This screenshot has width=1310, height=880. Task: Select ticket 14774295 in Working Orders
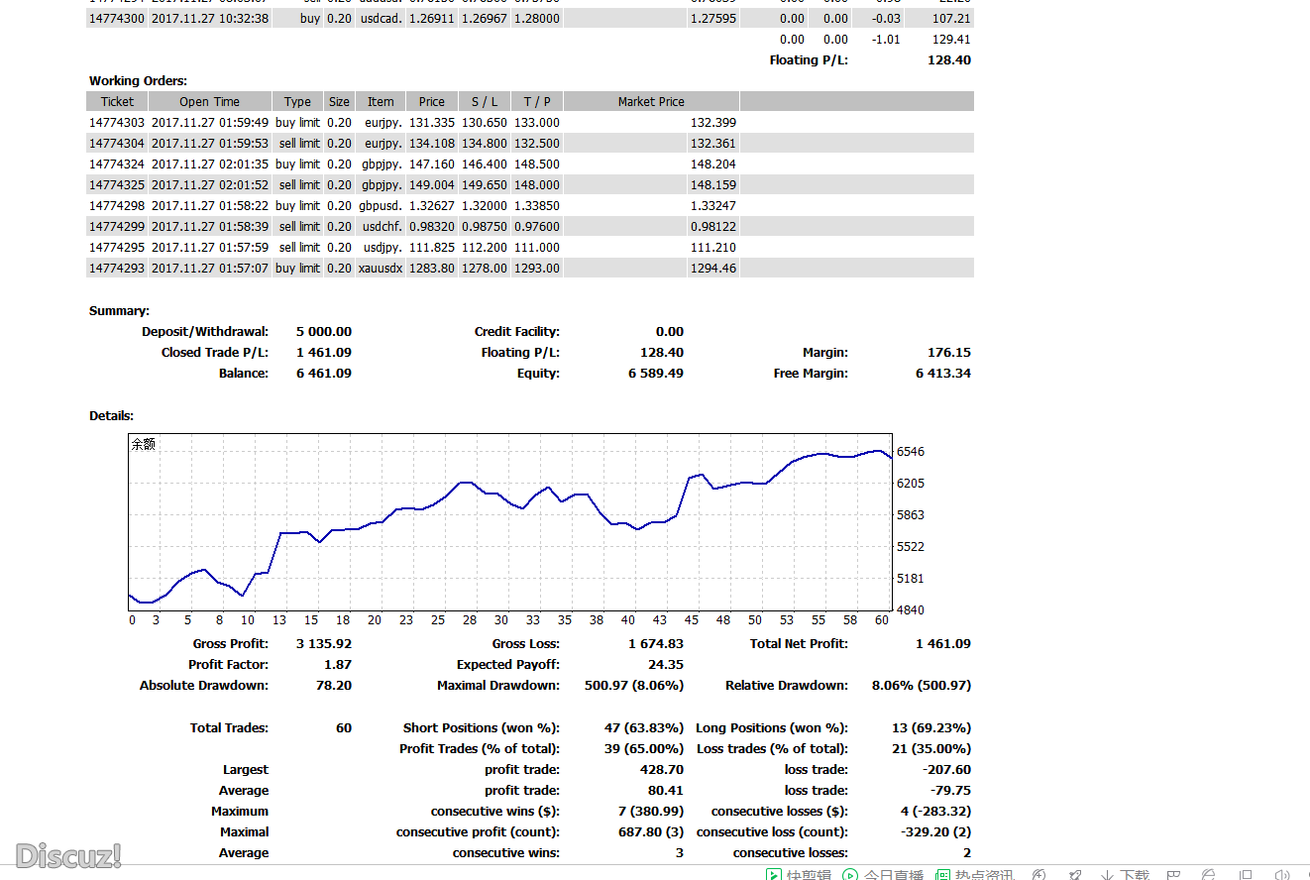pos(117,247)
